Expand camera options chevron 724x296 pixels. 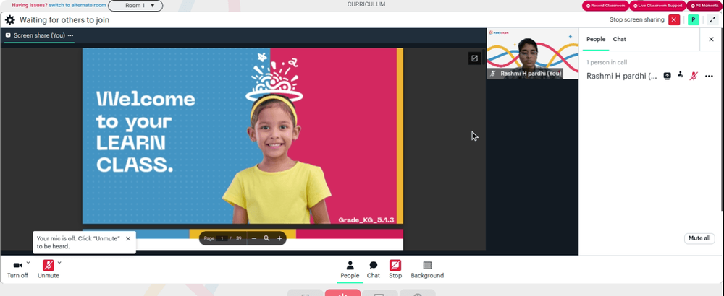(28, 263)
